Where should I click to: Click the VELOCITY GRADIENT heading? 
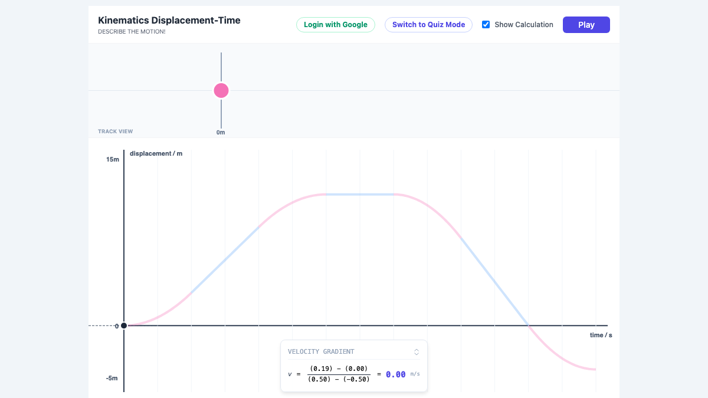(321, 351)
